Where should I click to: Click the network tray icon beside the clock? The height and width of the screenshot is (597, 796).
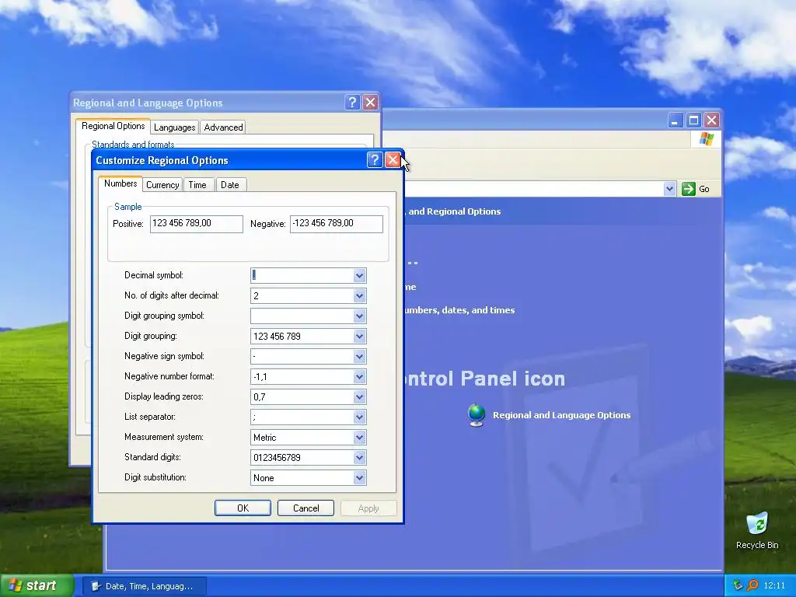pyautogui.click(x=738, y=585)
